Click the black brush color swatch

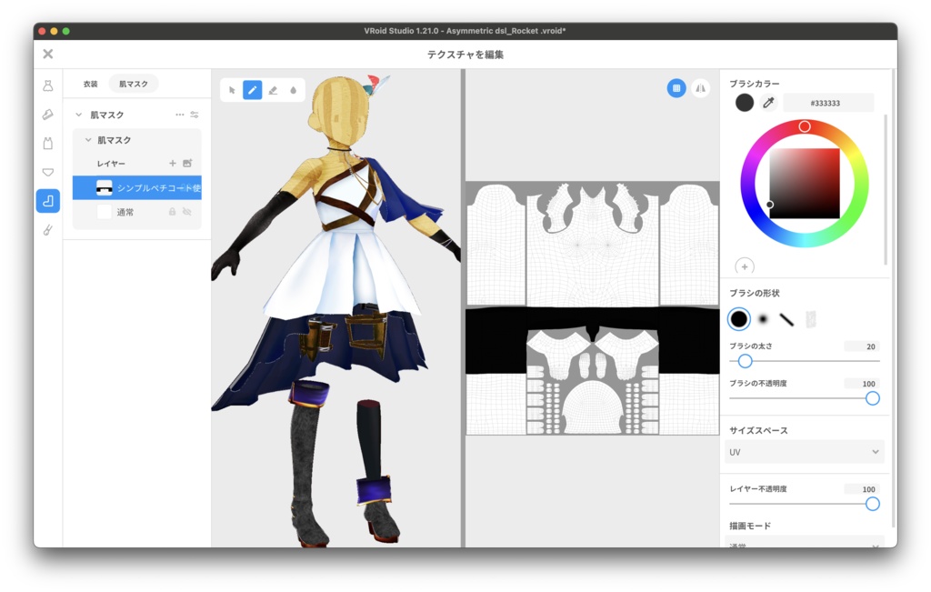pos(744,102)
